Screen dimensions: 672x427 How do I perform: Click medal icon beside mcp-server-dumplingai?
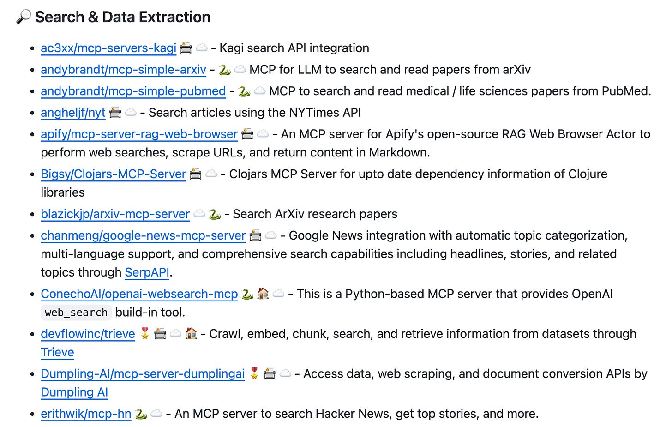coord(254,373)
